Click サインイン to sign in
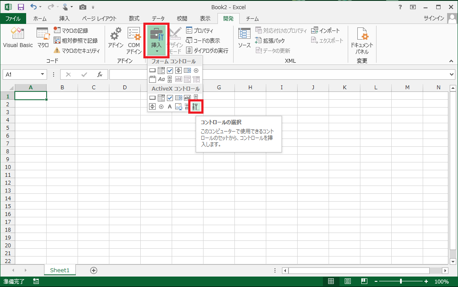Screen dimensions: 458x287 [x=434, y=18]
